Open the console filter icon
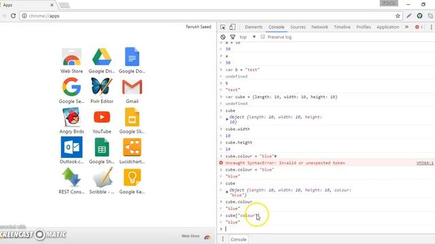 [232, 37]
